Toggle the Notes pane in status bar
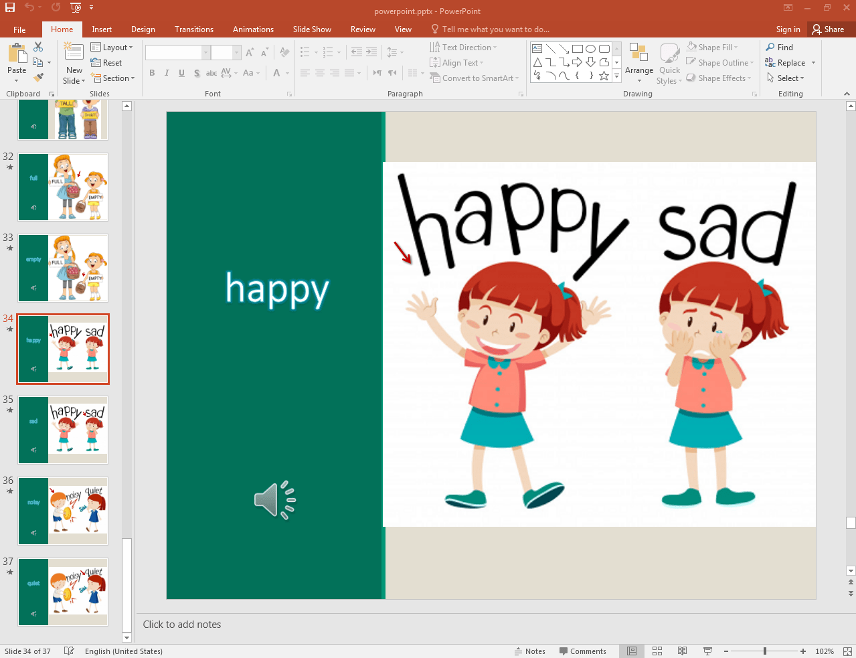 click(529, 651)
